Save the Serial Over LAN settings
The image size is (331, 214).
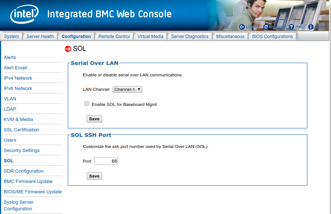[x=94, y=119]
